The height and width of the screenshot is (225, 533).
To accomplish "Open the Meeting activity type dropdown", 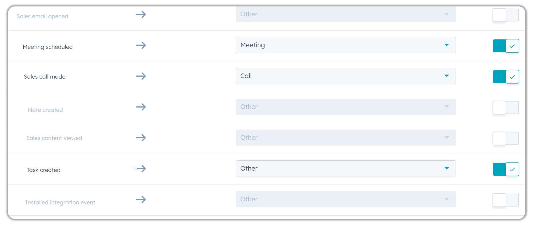I will (x=345, y=45).
